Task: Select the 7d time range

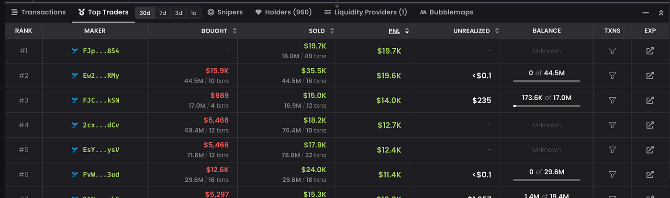Action: [x=163, y=13]
